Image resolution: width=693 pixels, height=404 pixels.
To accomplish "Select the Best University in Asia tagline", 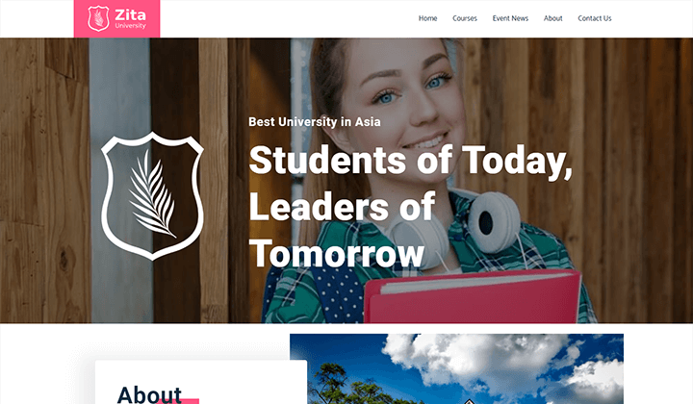I will [x=314, y=122].
